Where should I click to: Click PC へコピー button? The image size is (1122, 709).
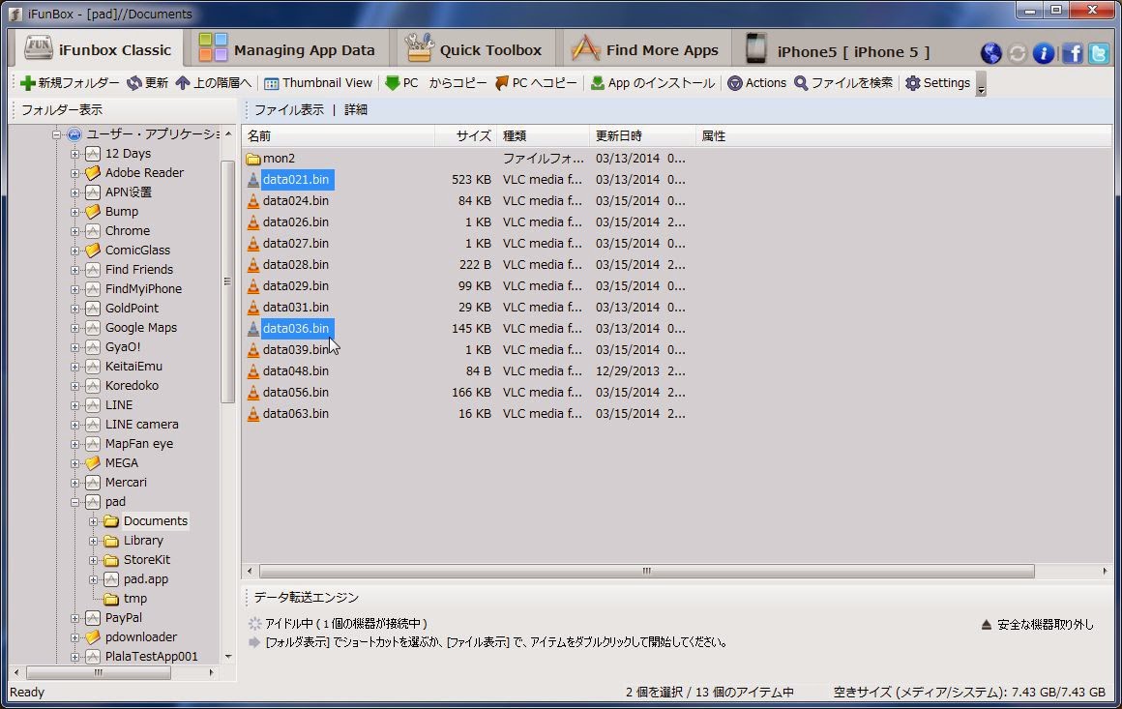click(536, 83)
